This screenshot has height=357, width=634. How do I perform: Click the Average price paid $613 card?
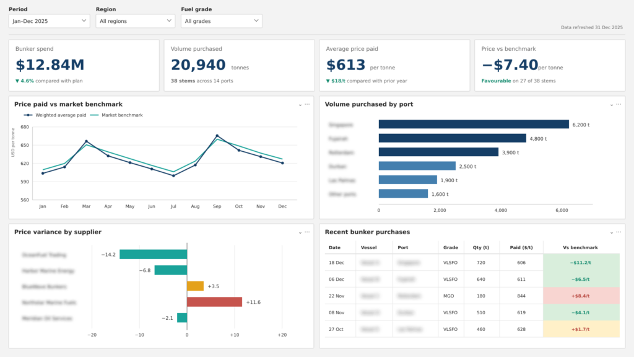point(394,66)
